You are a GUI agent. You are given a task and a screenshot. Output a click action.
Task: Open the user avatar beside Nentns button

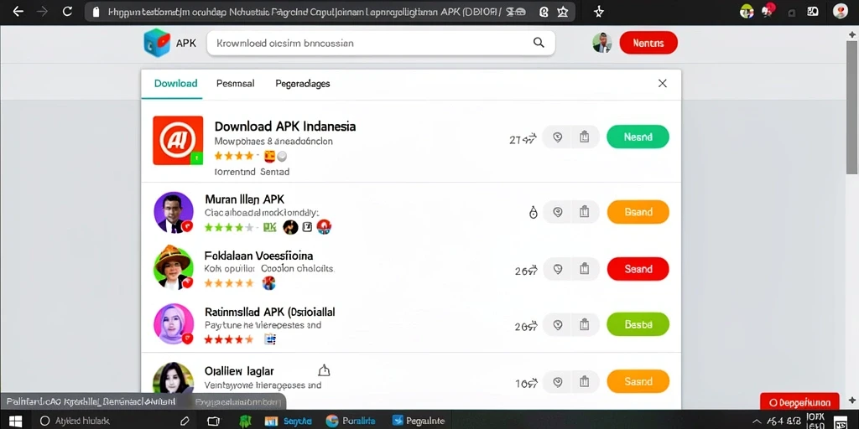(x=602, y=43)
